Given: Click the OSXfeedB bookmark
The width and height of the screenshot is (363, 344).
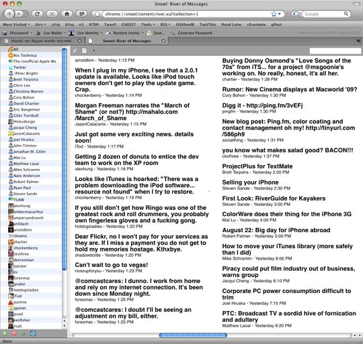Looking at the screenshot, I should 185,24.
